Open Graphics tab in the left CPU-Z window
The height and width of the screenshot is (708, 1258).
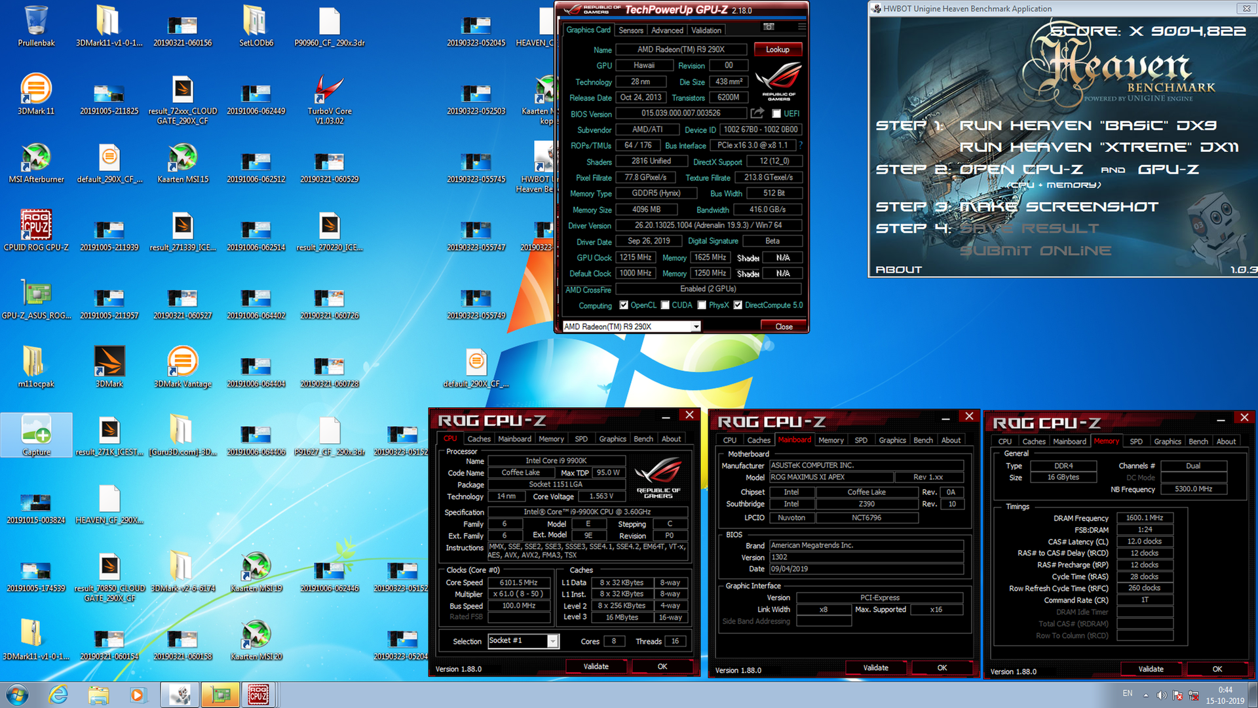click(x=613, y=439)
